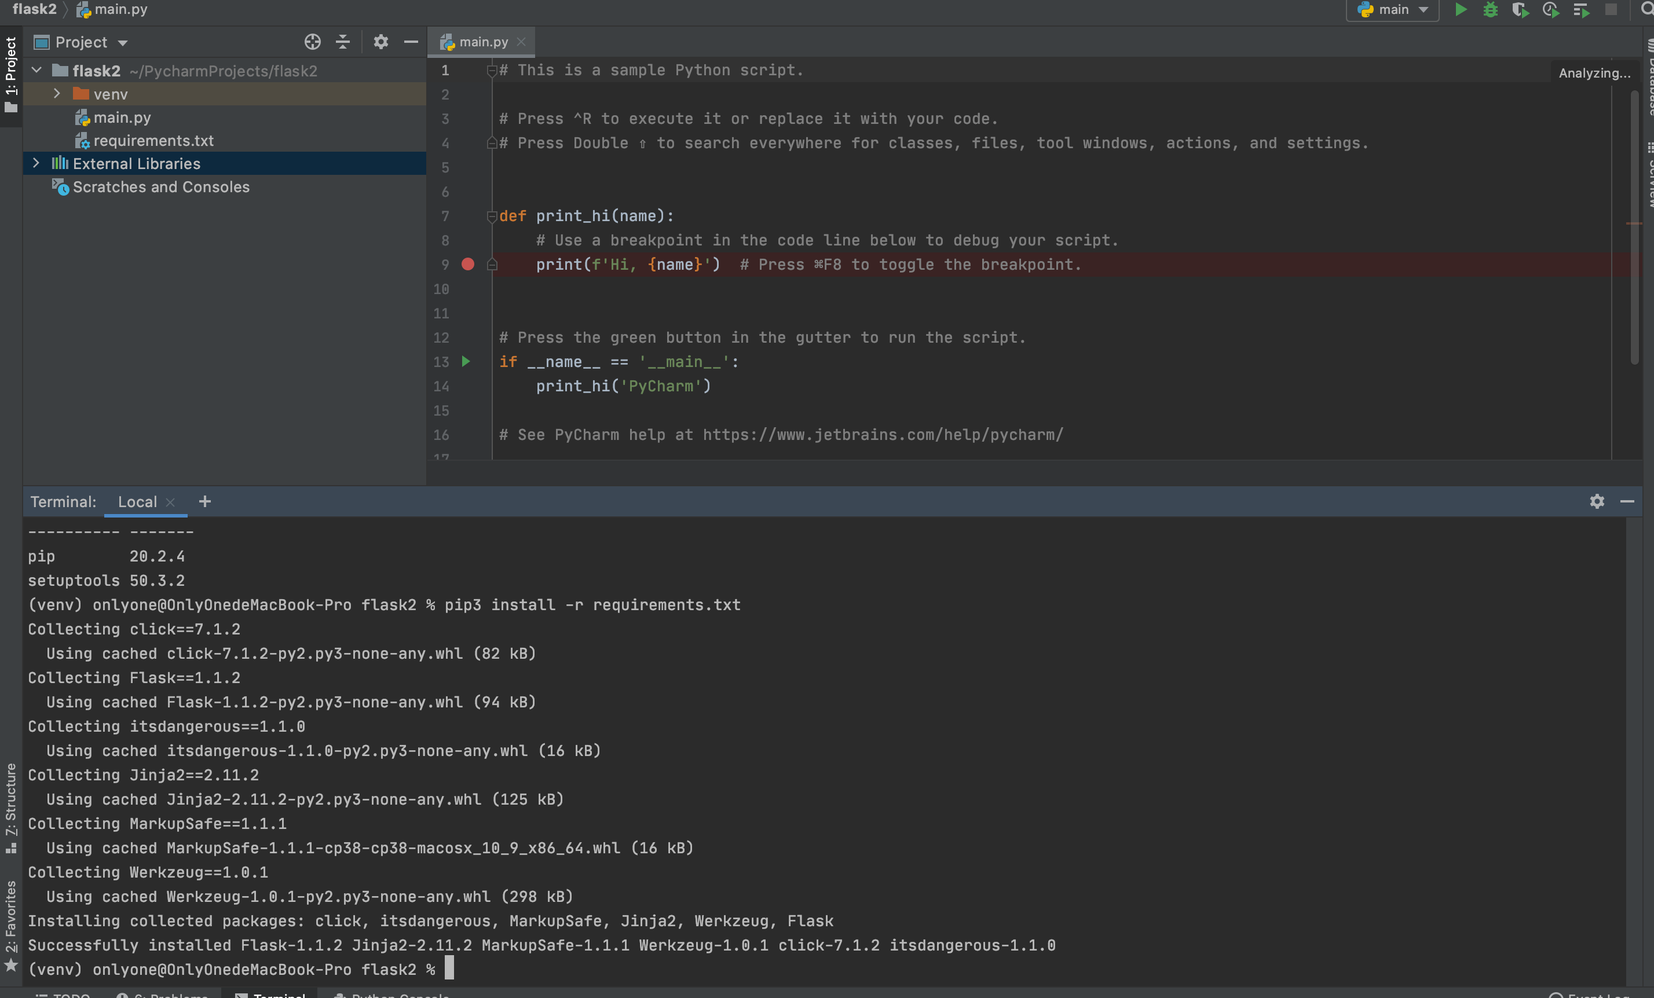Expand External Libraries node
The width and height of the screenshot is (1654, 998).
[x=36, y=163]
